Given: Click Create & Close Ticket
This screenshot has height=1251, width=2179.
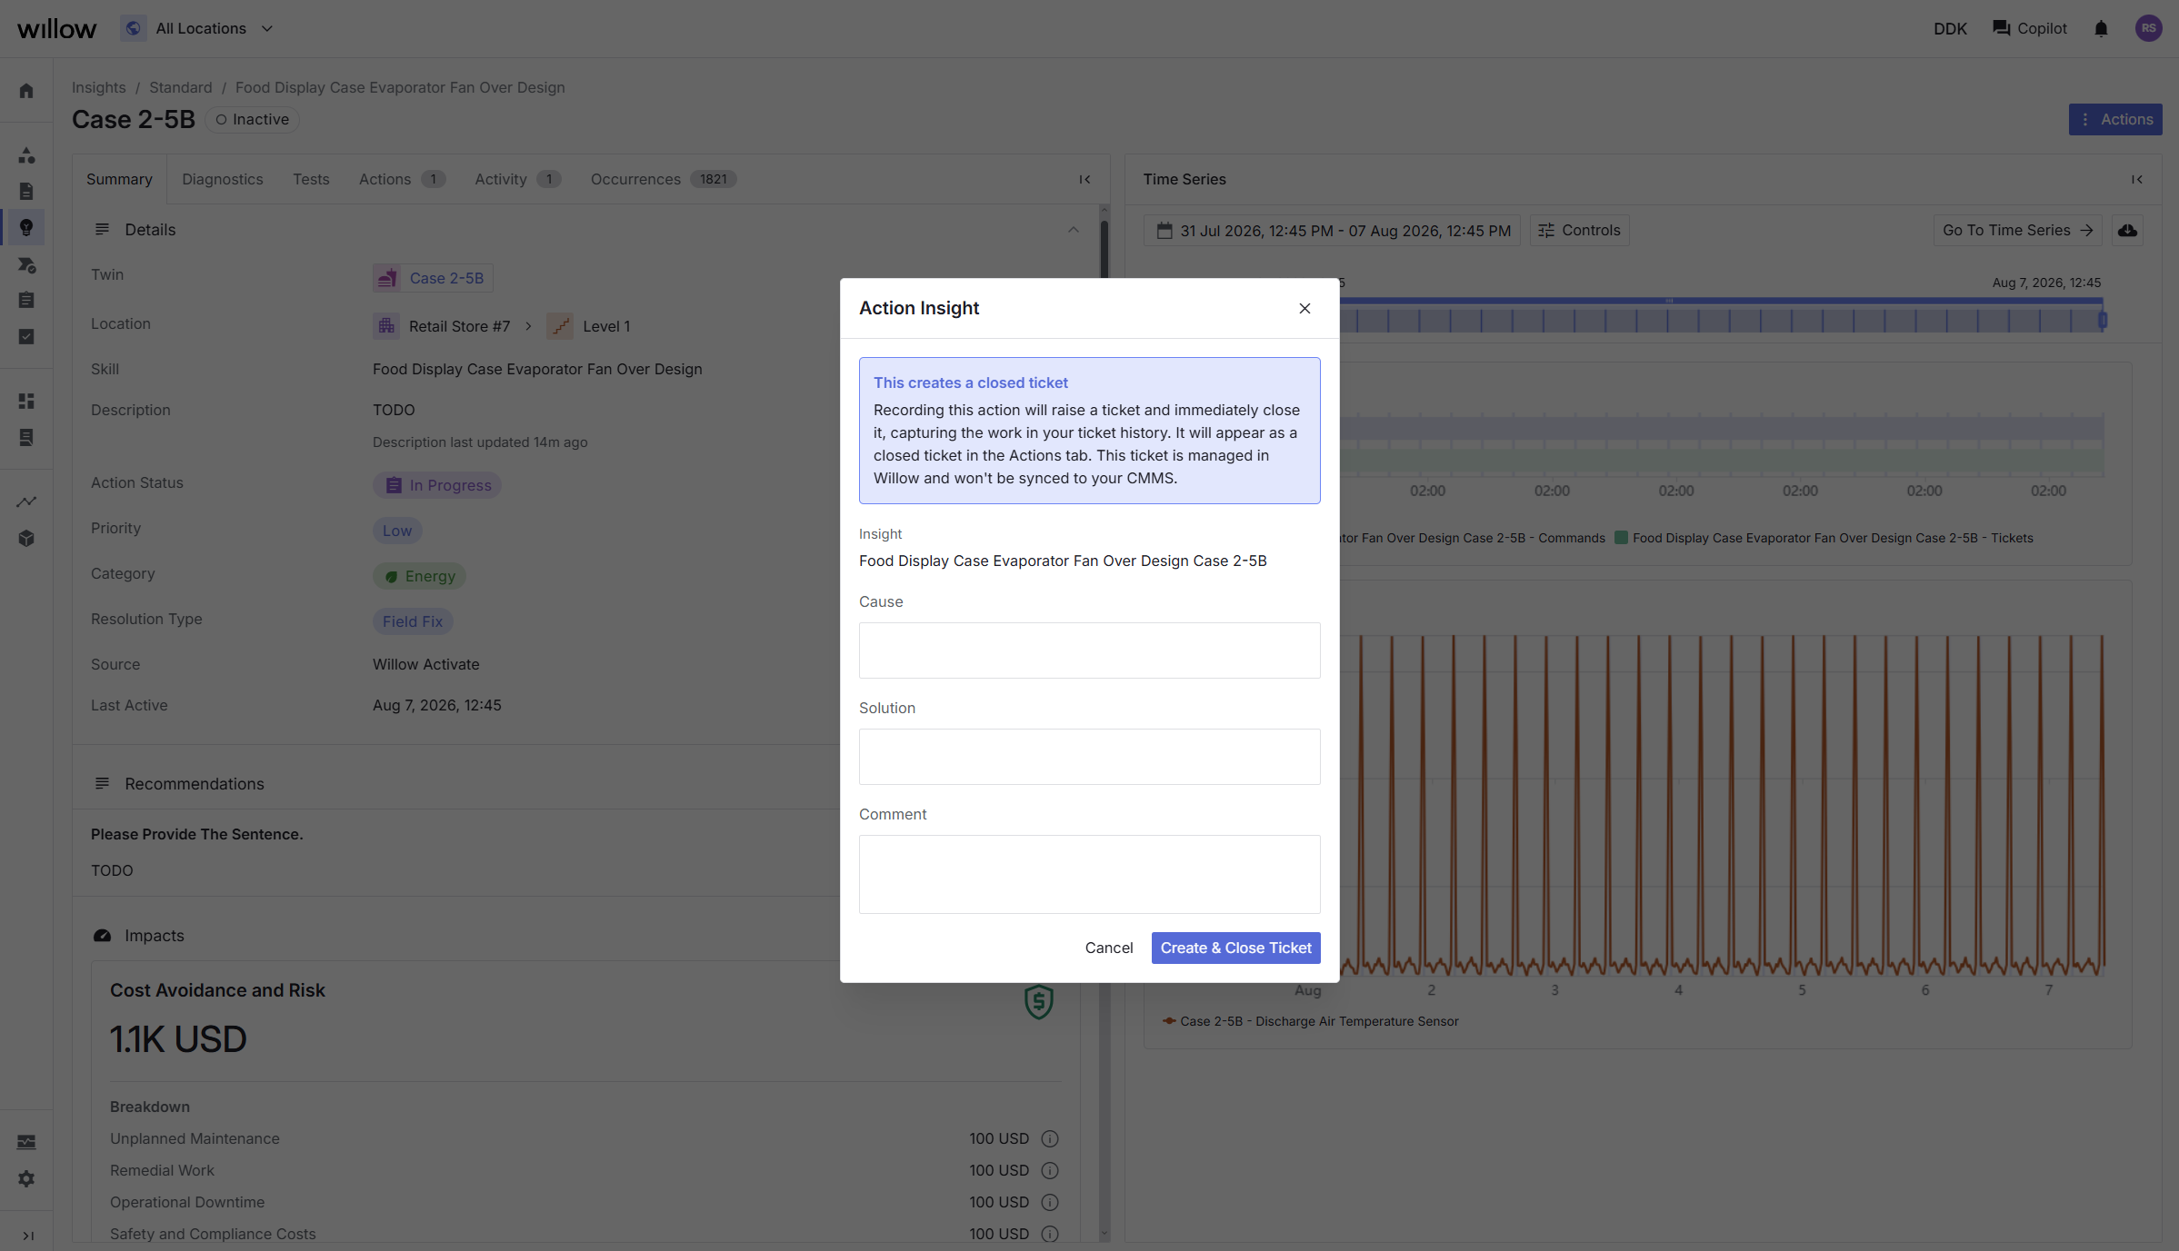Looking at the screenshot, I should (x=1235, y=948).
